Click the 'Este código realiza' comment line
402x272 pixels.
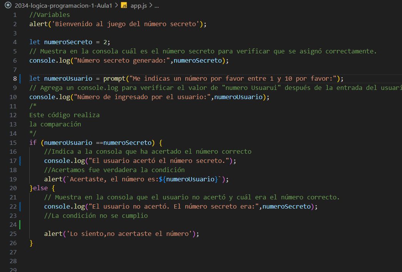click(x=64, y=115)
